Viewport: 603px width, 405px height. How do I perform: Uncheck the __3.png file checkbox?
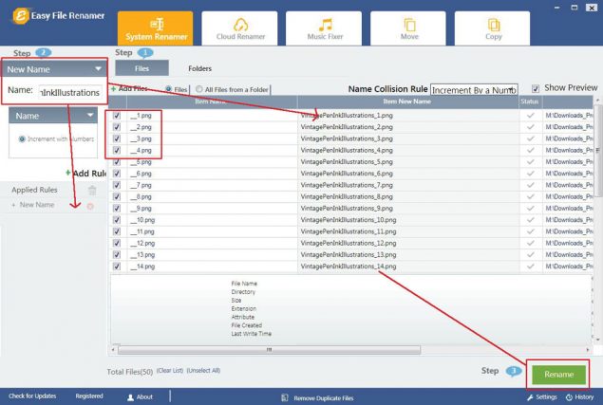click(117, 138)
